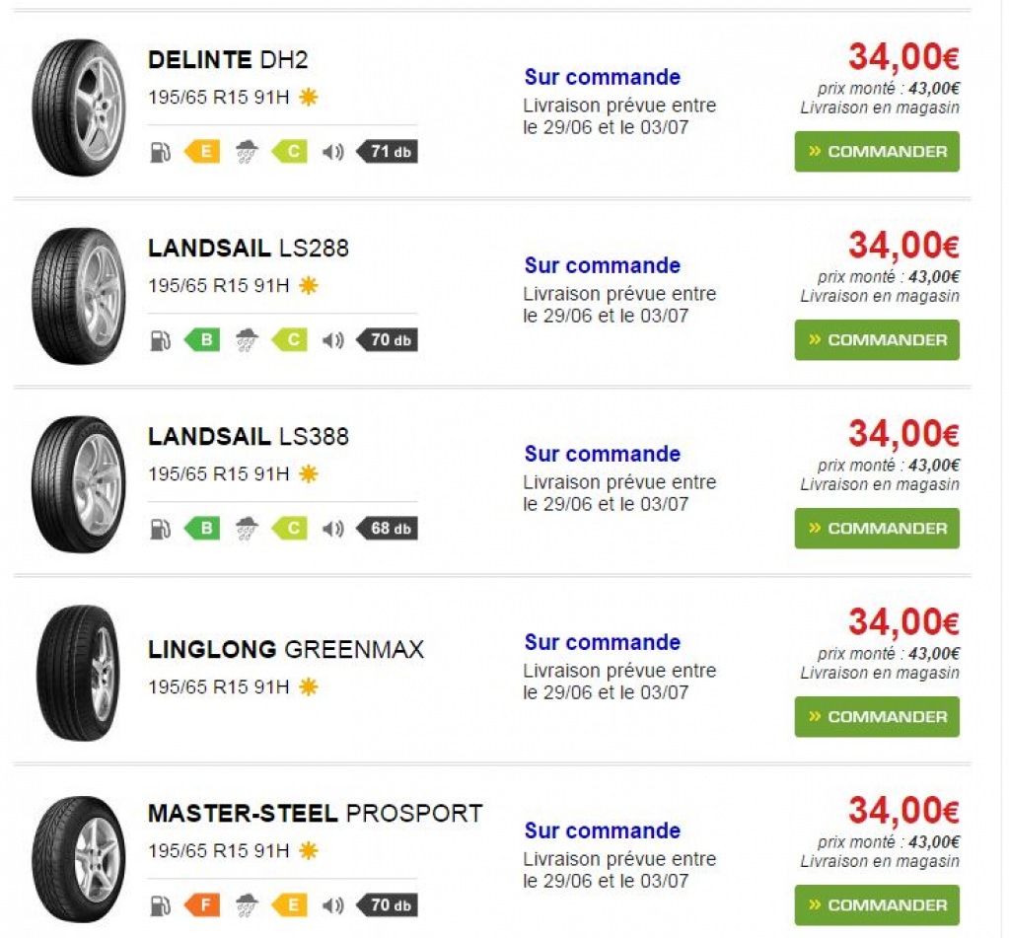Click the noise speaker icon for Delinte DH2
Image resolution: width=1009 pixels, height=938 pixels.
[x=333, y=152]
